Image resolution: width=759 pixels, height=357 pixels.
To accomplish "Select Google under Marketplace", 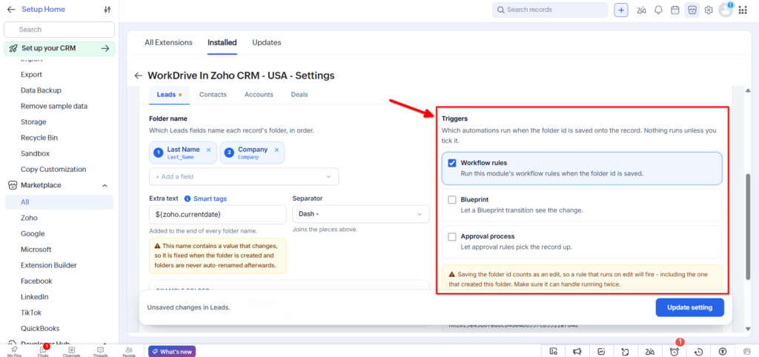I will tap(33, 233).
